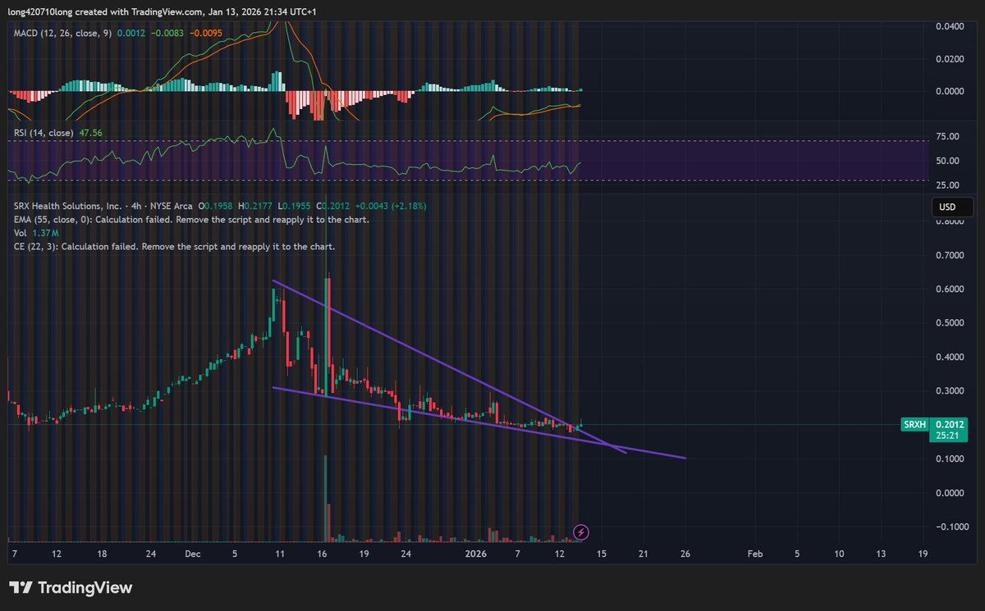Click the Dec label on time axis
The height and width of the screenshot is (611, 985).
click(x=193, y=554)
